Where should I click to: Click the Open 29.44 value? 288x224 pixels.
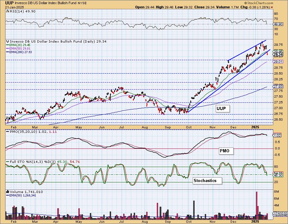click(145, 7)
